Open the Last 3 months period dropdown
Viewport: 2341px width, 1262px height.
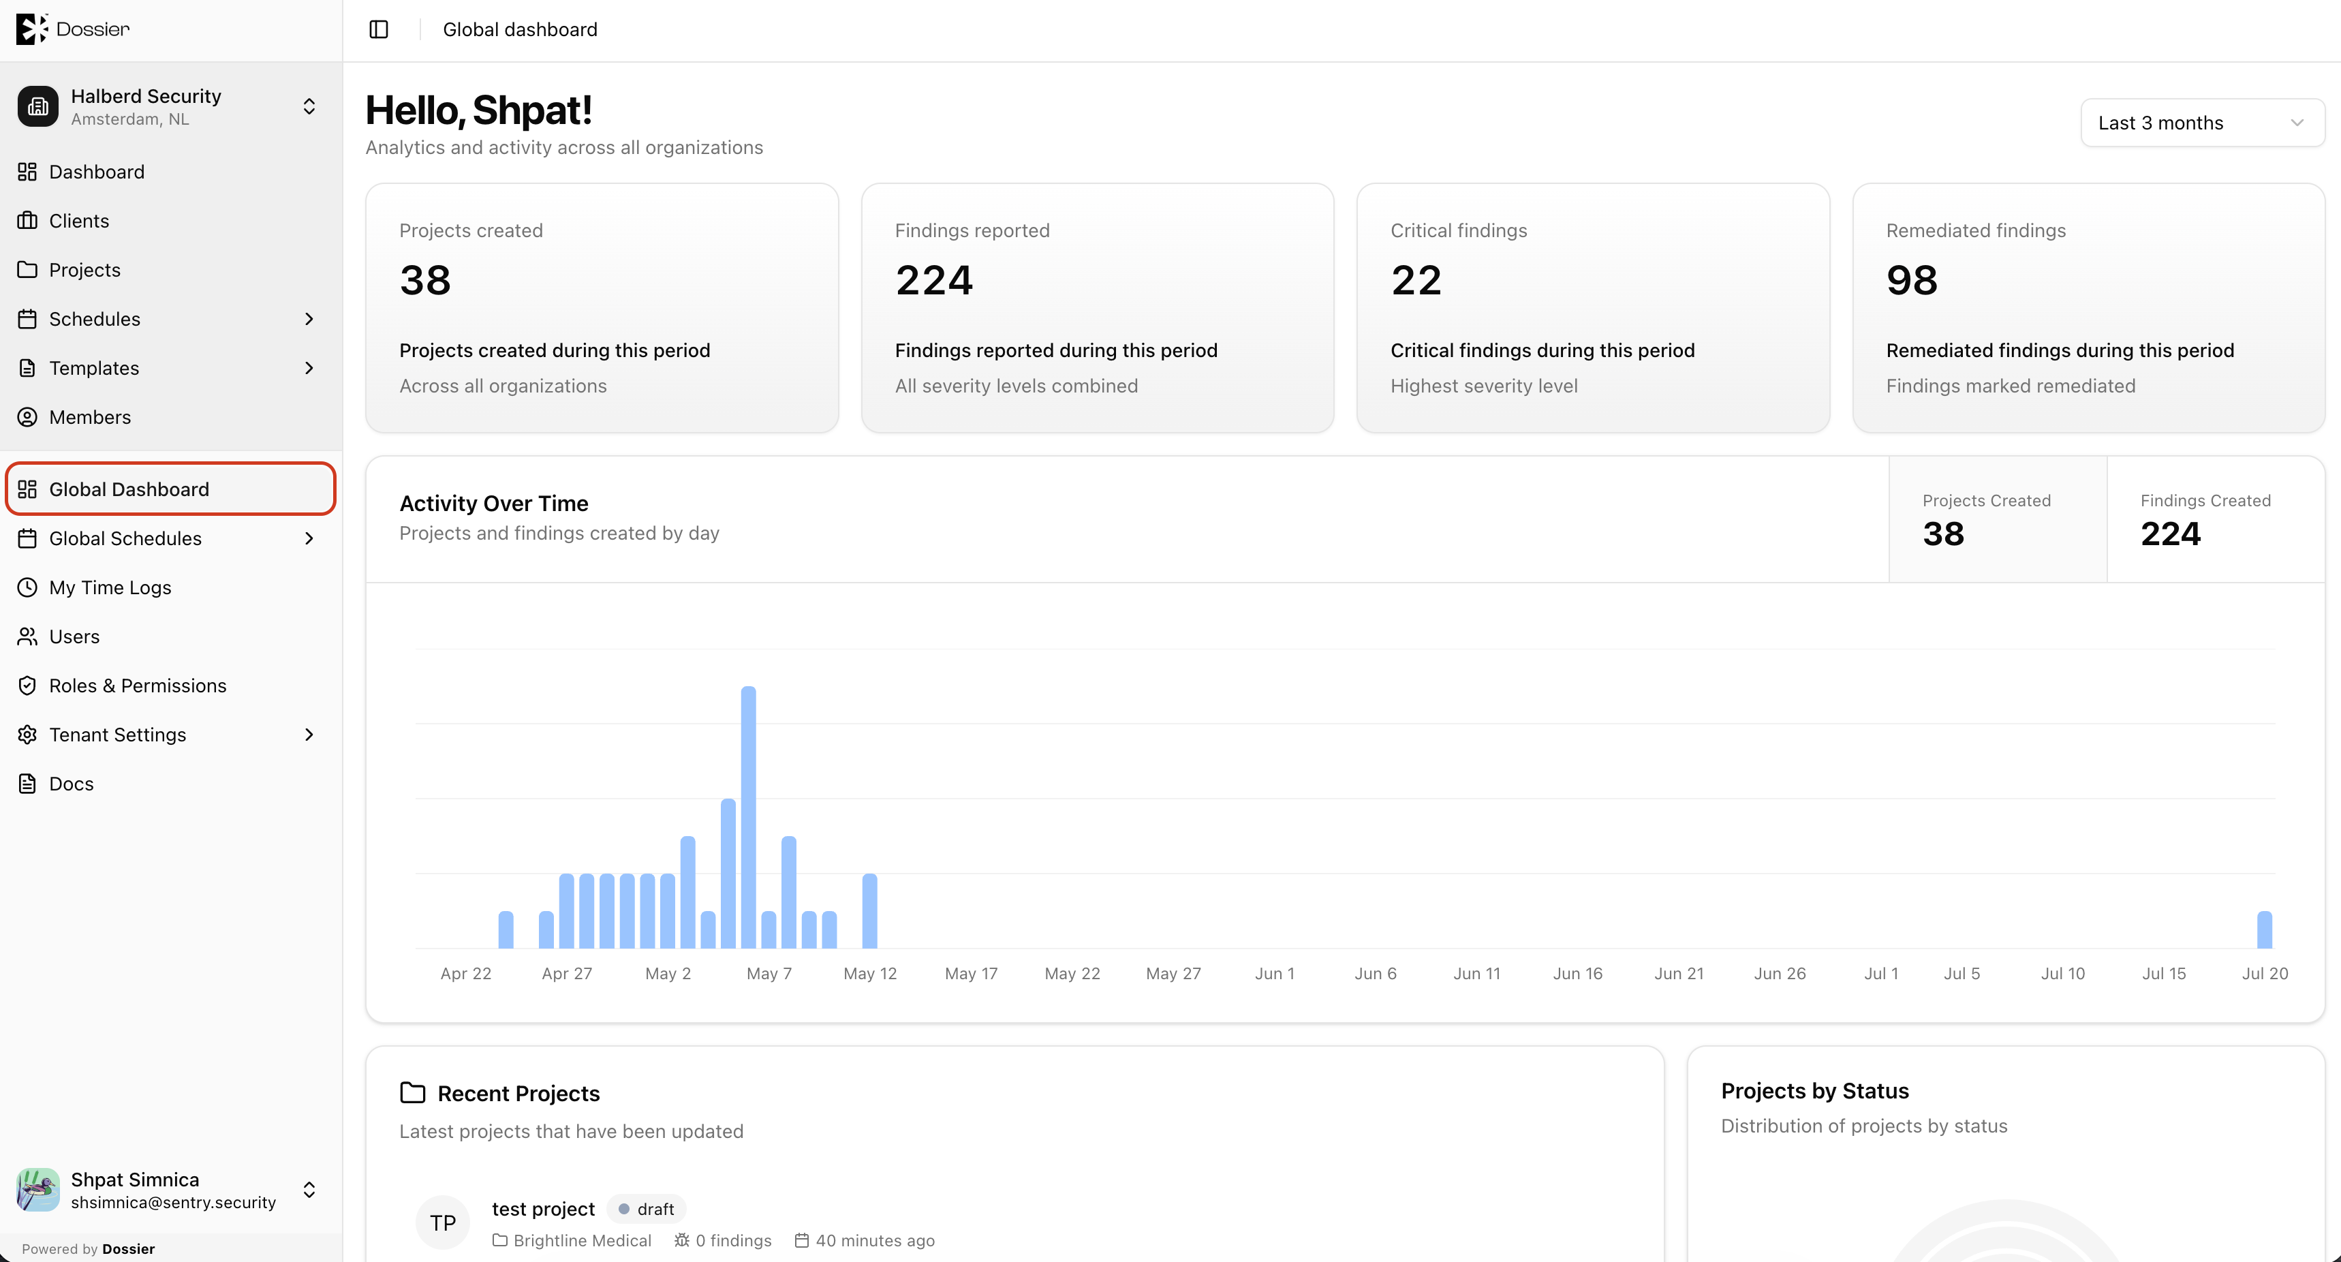coord(2202,123)
